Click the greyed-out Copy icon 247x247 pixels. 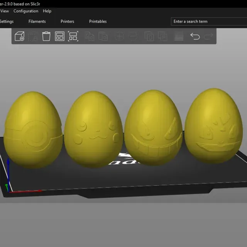pyautogui.click(x=90, y=36)
